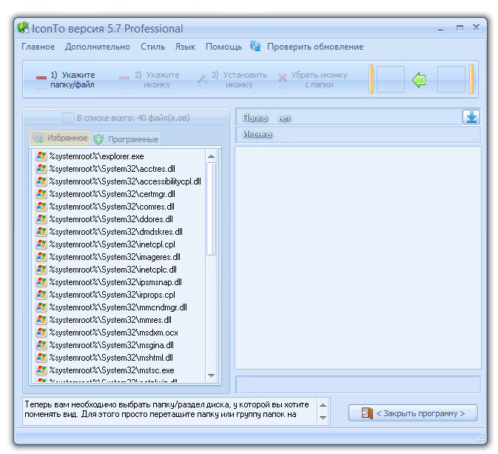The image size is (498, 454).
Task: Click the green plus shield icon
Action: pyautogui.click(x=98, y=139)
